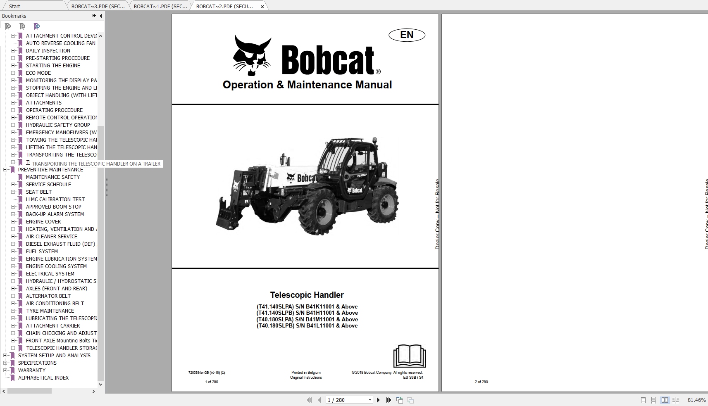Go back to the previous page
Image resolution: width=708 pixels, height=406 pixels.
[x=319, y=400]
